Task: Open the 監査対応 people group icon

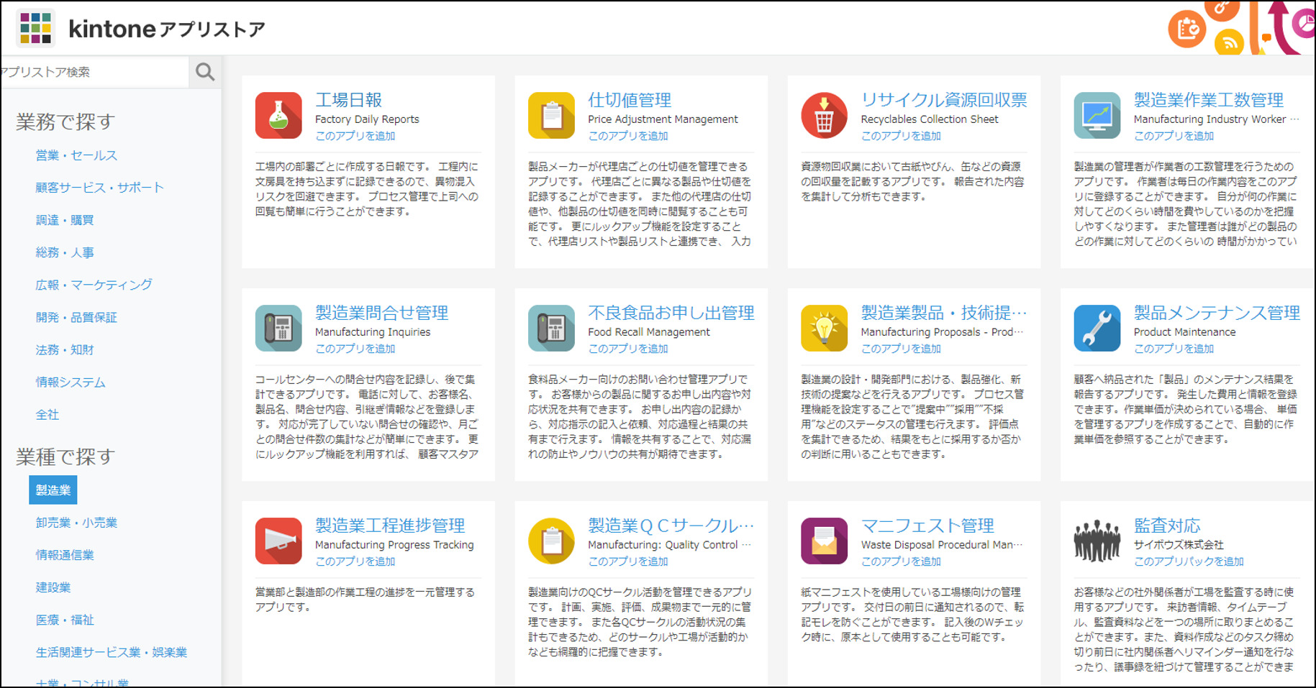Action: 1097,541
